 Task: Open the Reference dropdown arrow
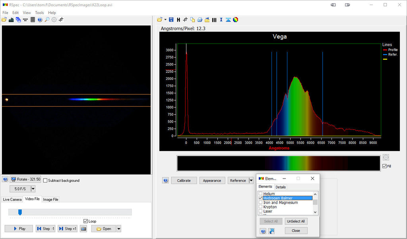[x=252, y=180]
